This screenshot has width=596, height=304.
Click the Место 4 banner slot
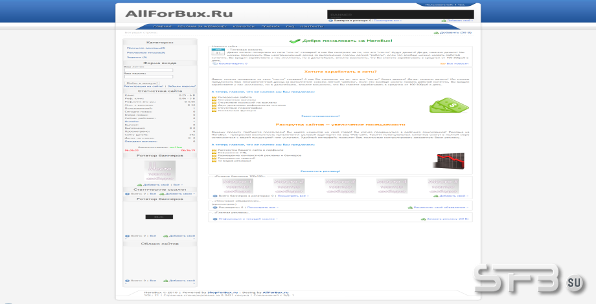(x=392, y=186)
